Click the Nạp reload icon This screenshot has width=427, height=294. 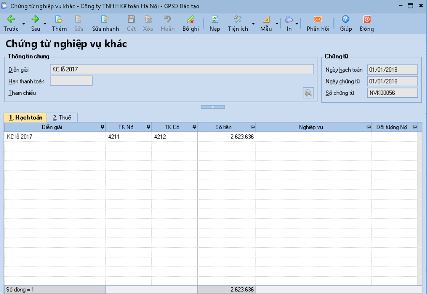215,19
